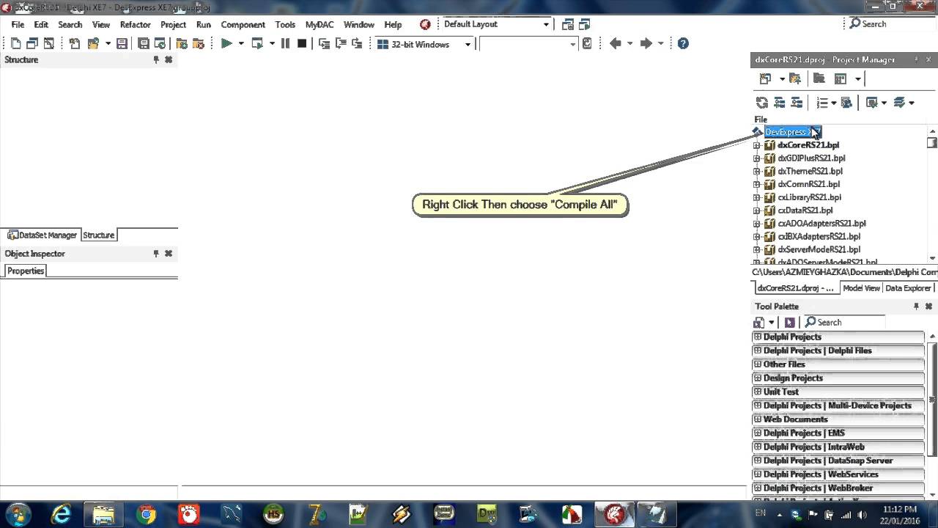Click the Tool Palette search field
Image resolution: width=938 pixels, height=528 pixels.
point(844,323)
